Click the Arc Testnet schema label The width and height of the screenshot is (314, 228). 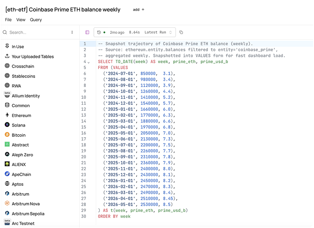(x=23, y=223)
